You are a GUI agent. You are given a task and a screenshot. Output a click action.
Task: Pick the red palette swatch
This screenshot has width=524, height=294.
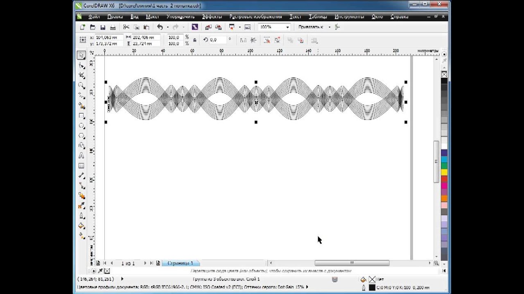[444, 179]
